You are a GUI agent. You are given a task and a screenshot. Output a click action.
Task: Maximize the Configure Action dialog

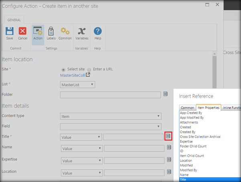pyautogui.click(x=207, y=4)
